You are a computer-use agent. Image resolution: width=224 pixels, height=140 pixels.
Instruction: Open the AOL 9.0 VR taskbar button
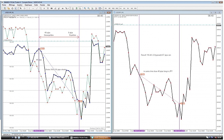37,137
